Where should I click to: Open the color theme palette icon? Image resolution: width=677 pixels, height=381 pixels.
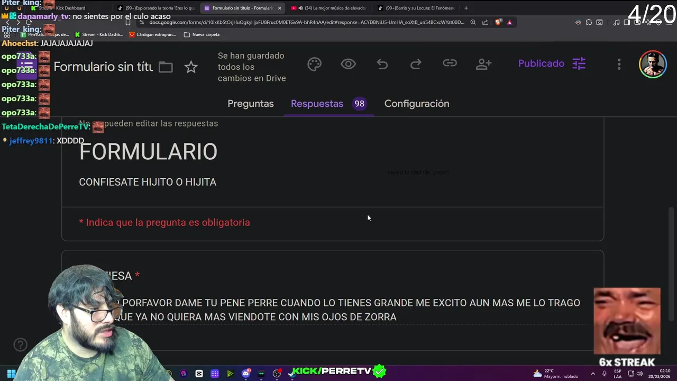pos(315,64)
